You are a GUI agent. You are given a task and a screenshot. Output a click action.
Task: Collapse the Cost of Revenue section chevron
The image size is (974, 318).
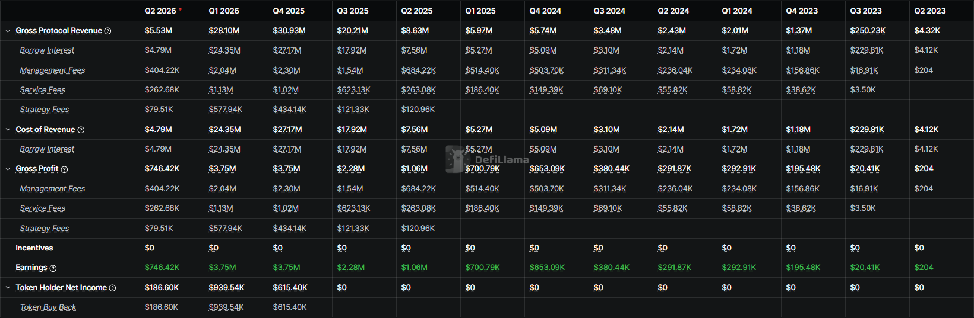pos(8,130)
